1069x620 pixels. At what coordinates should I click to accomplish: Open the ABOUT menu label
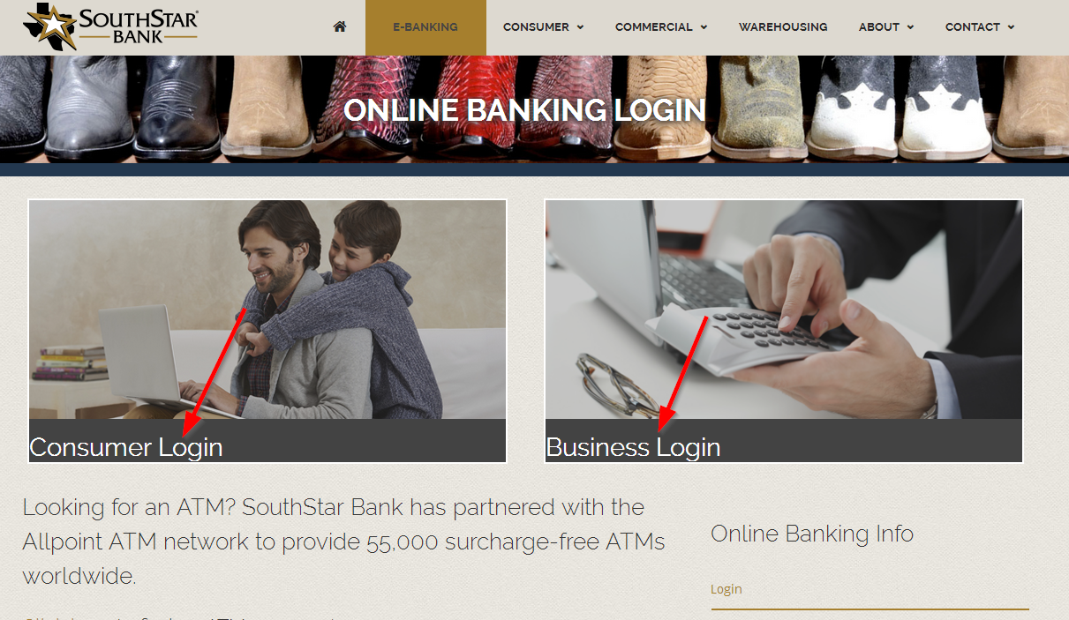(x=879, y=27)
